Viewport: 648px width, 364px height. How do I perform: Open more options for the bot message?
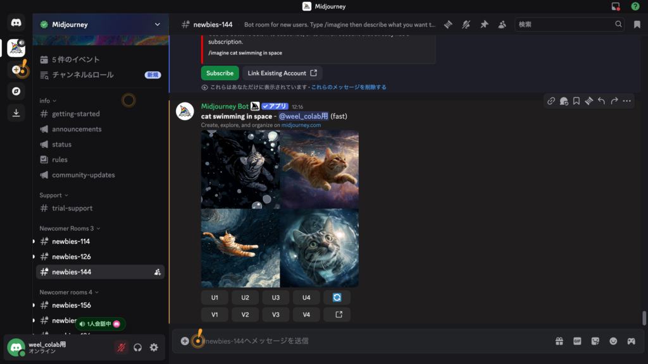(x=627, y=101)
